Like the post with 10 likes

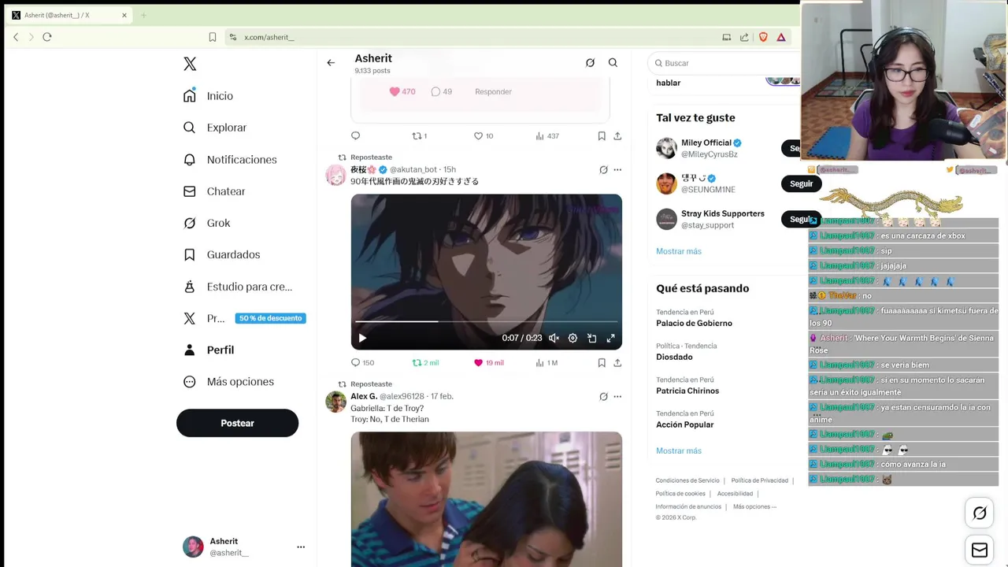point(478,135)
